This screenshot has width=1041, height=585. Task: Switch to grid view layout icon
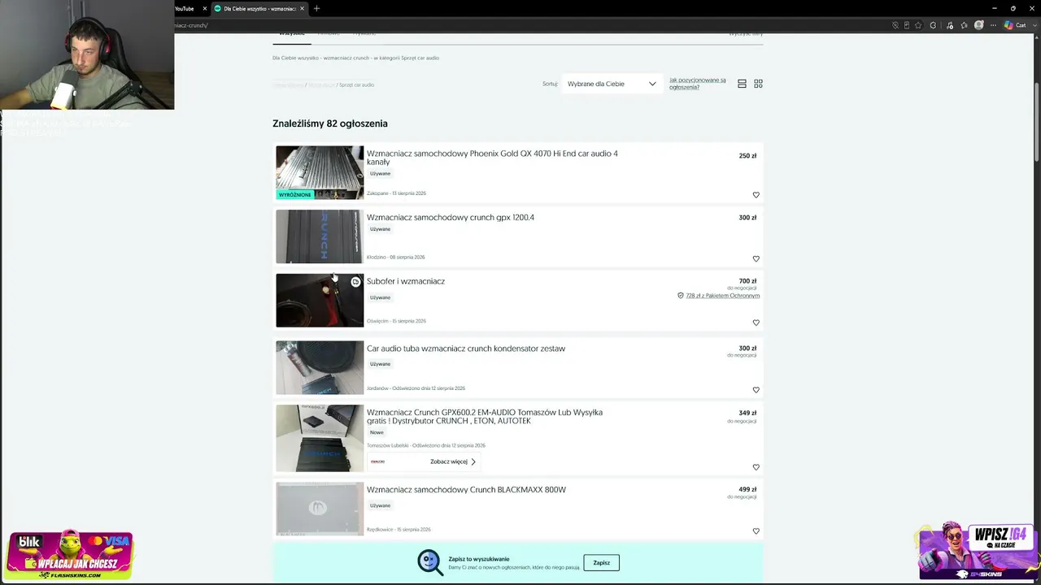pos(758,84)
